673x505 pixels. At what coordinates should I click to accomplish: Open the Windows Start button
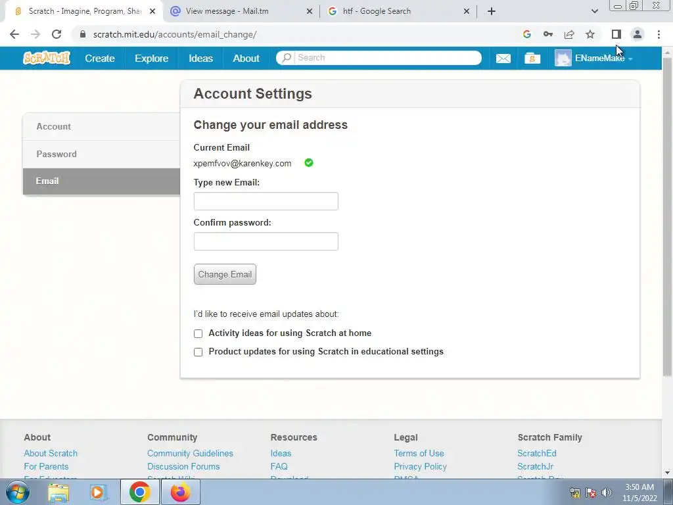point(17,492)
